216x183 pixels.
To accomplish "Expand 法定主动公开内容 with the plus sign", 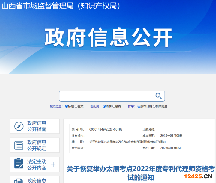I will (x=53, y=164).
